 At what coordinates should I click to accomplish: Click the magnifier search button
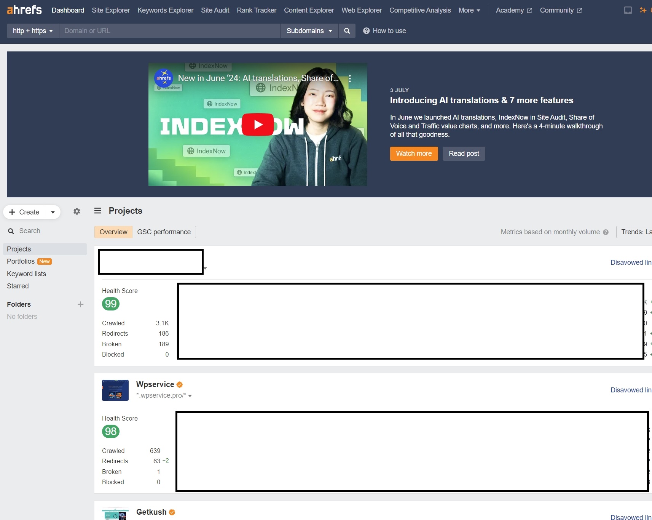(x=347, y=31)
